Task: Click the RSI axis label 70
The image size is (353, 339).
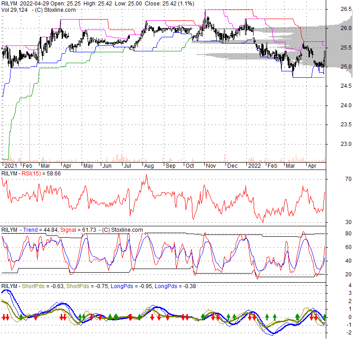Action: [348, 179]
